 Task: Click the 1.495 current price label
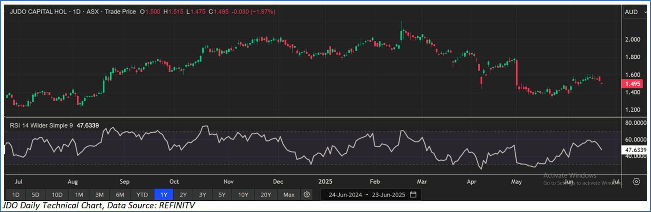[632, 84]
